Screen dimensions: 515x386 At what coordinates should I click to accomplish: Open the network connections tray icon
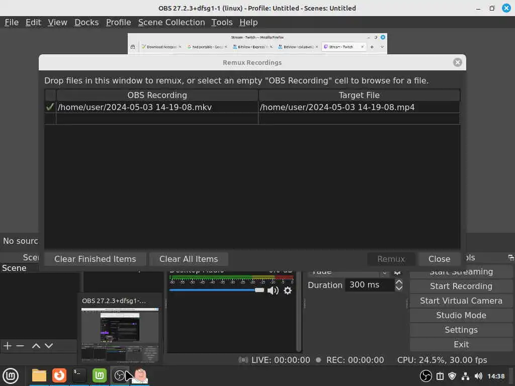pyautogui.click(x=465, y=376)
